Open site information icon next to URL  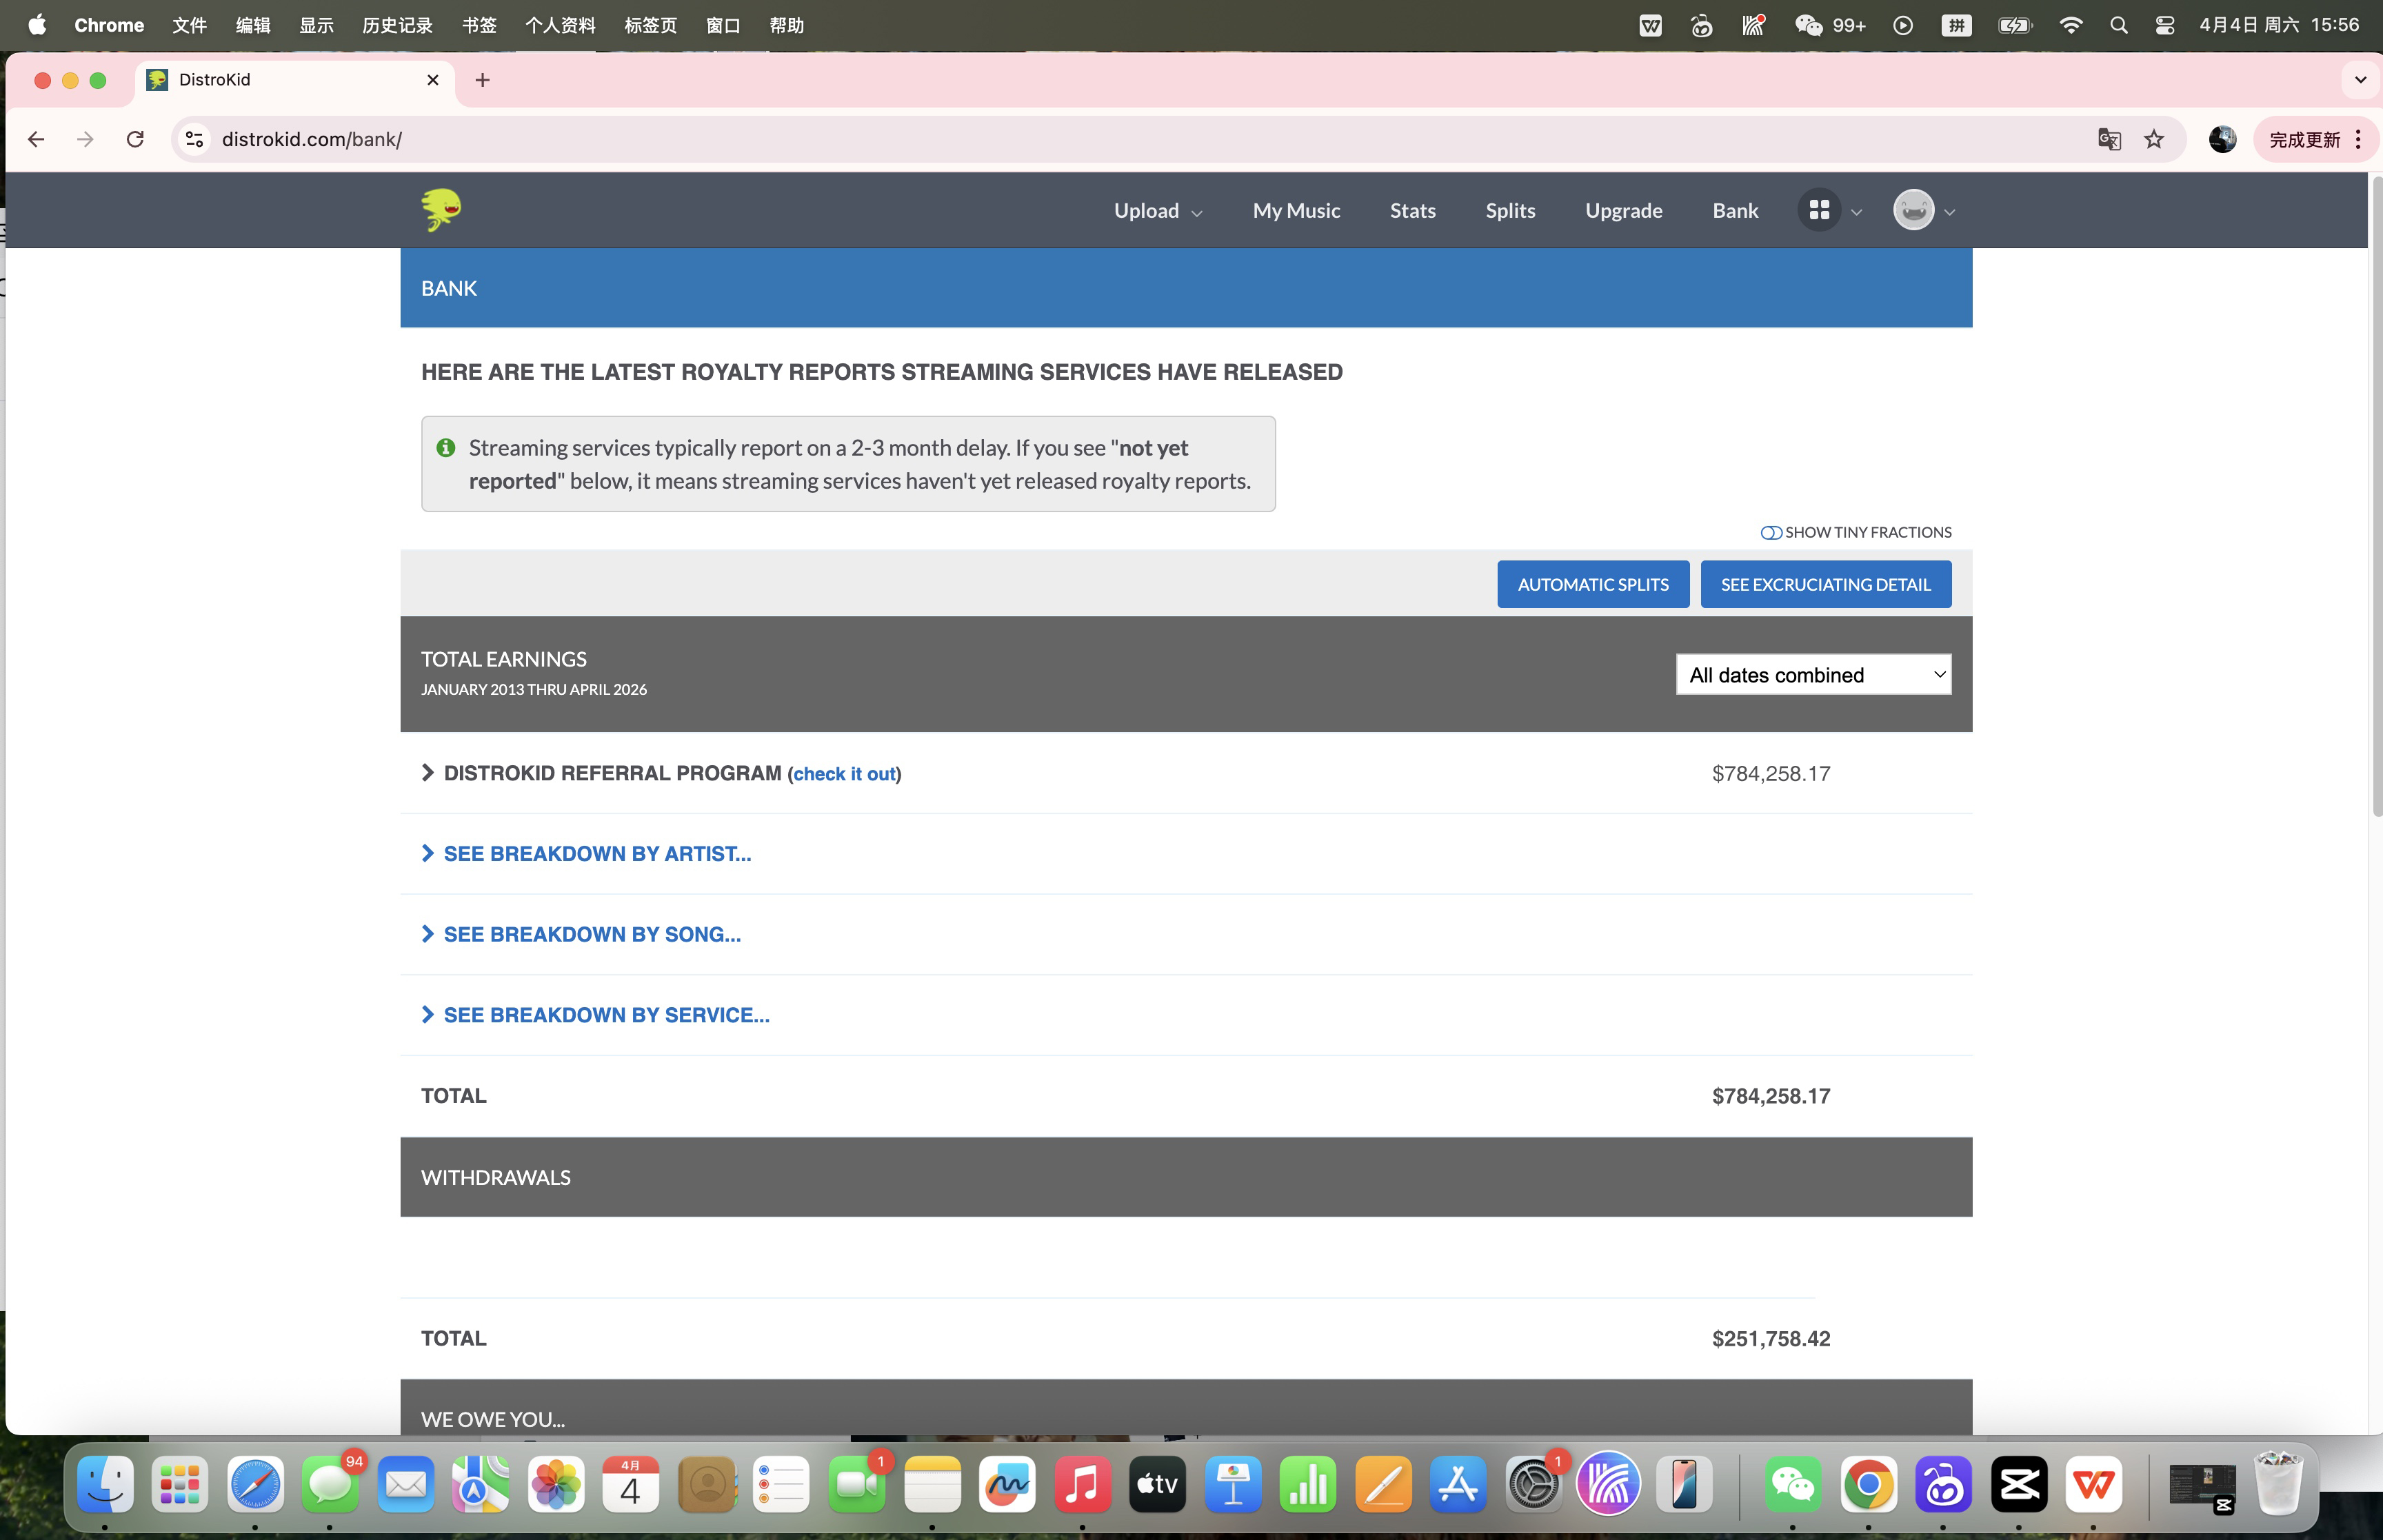click(195, 139)
